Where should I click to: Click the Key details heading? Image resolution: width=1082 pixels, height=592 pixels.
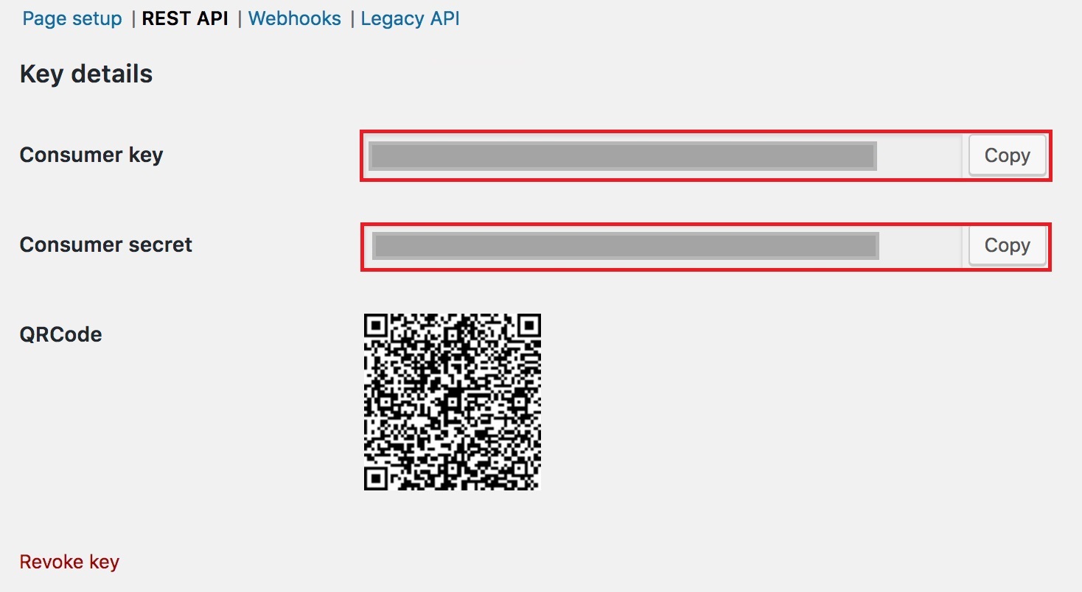[86, 74]
